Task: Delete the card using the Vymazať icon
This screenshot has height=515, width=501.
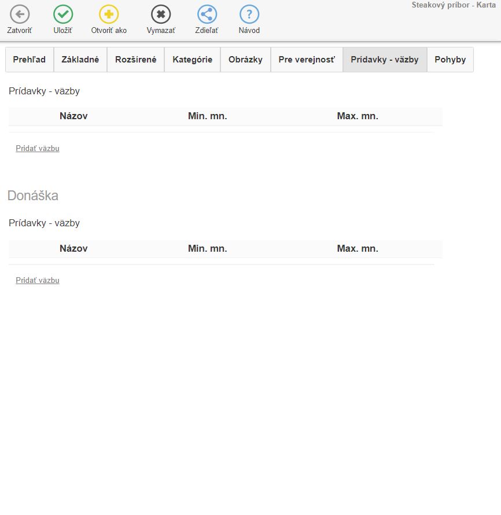Action: coord(161,14)
